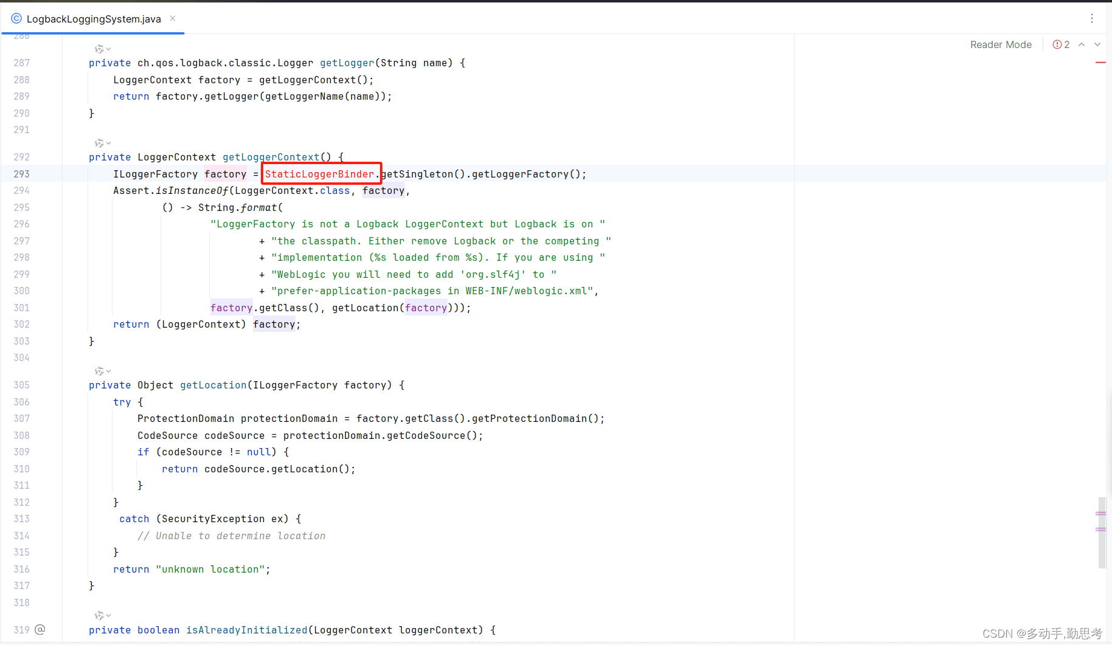Jump to next highlighted error arrow
The height and width of the screenshot is (645, 1112).
1097,44
